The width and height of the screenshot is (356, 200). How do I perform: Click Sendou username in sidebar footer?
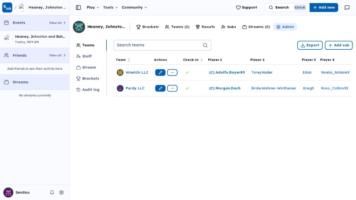coord(23,192)
